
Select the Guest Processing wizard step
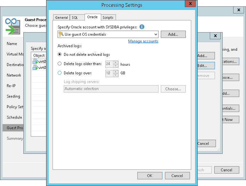click(x=13, y=128)
